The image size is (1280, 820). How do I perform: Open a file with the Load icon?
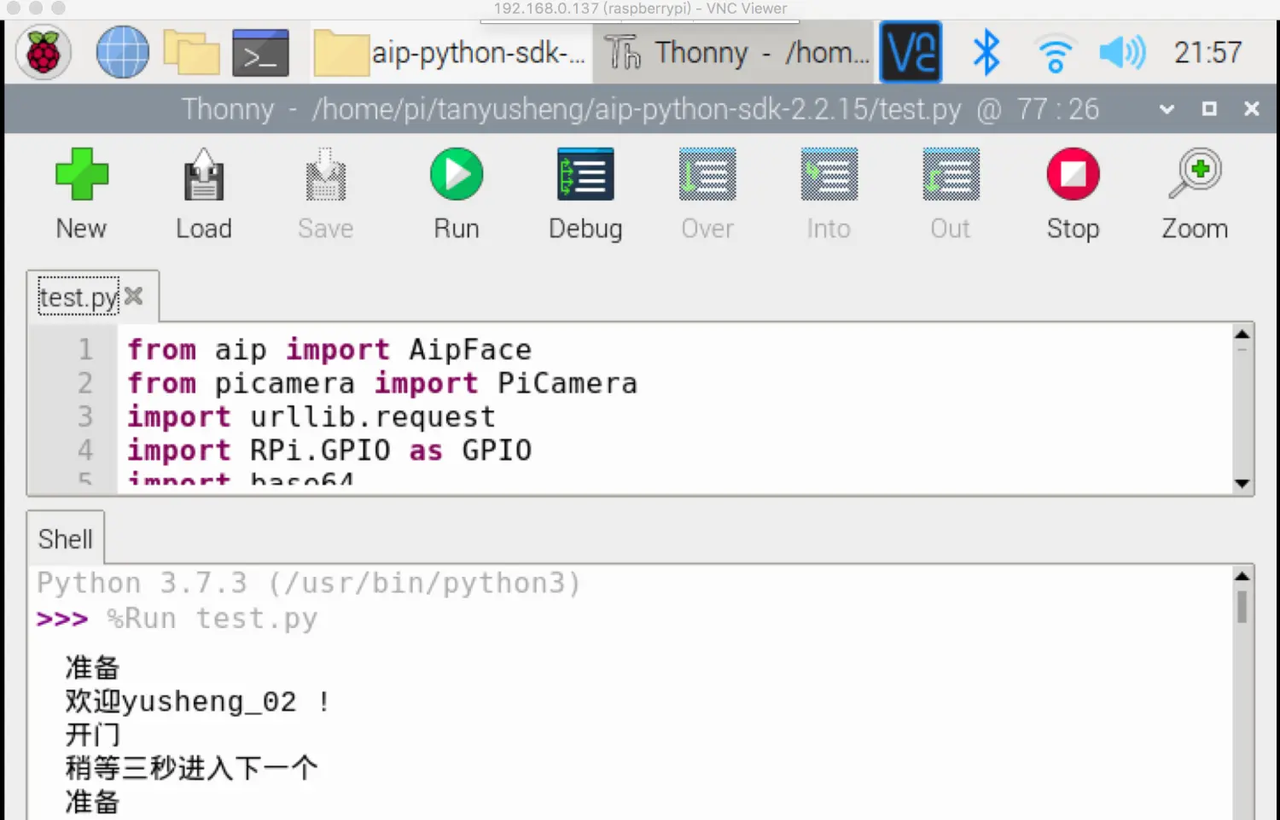click(x=204, y=174)
